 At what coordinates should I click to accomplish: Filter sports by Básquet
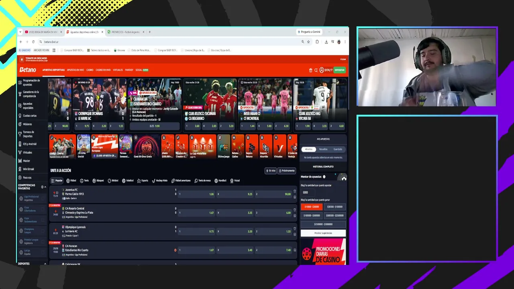pos(98,181)
